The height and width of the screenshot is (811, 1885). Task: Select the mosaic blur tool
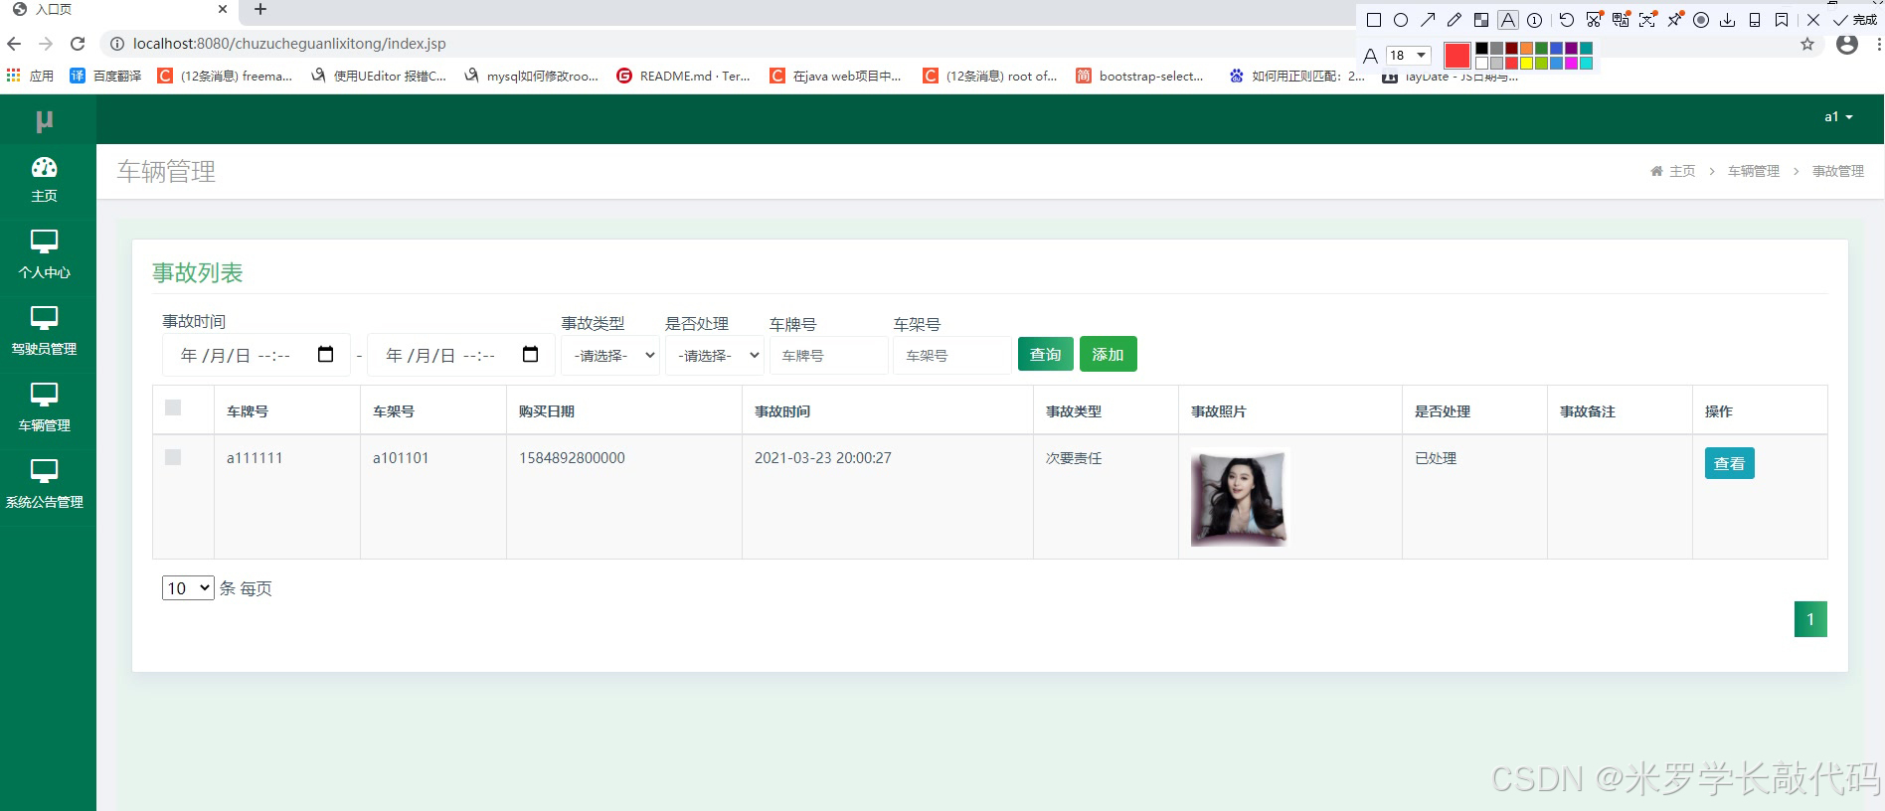[x=1481, y=20]
